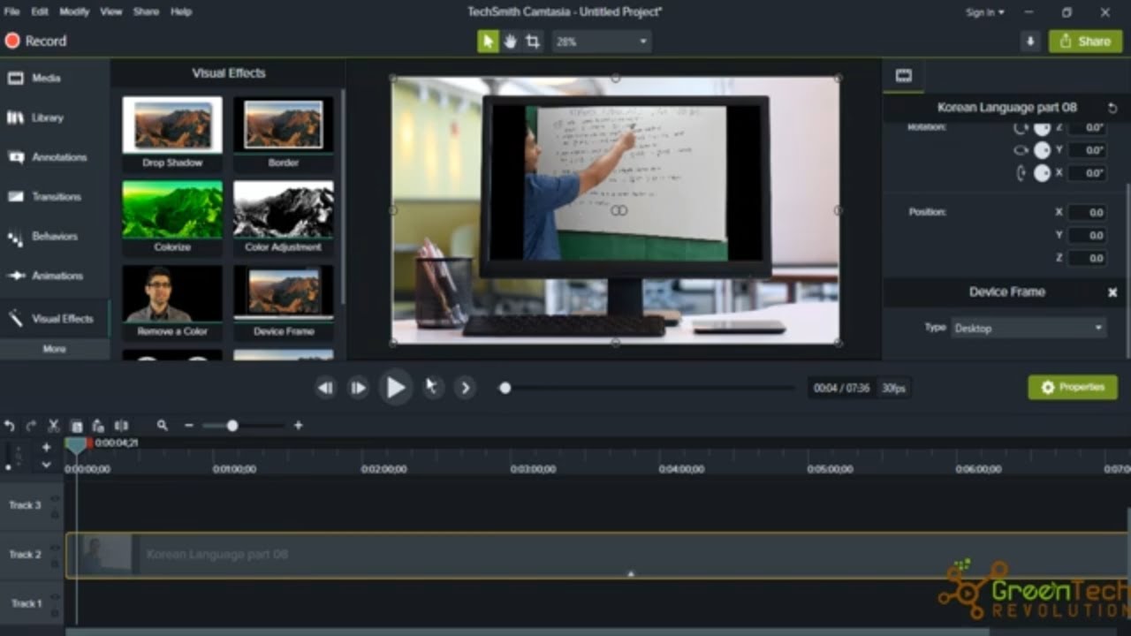Image resolution: width=1131 pixels, height=636 pixels.
Task: Click the timeline zoom magnifier icon
Action: coord(163,426)
